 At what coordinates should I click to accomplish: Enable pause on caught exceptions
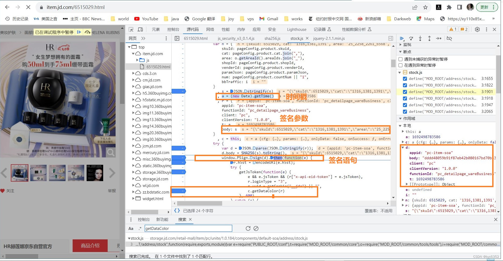pos(400,65)
